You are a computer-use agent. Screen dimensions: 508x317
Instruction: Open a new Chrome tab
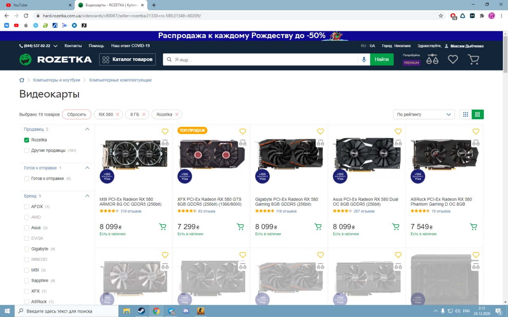[154, 5]
